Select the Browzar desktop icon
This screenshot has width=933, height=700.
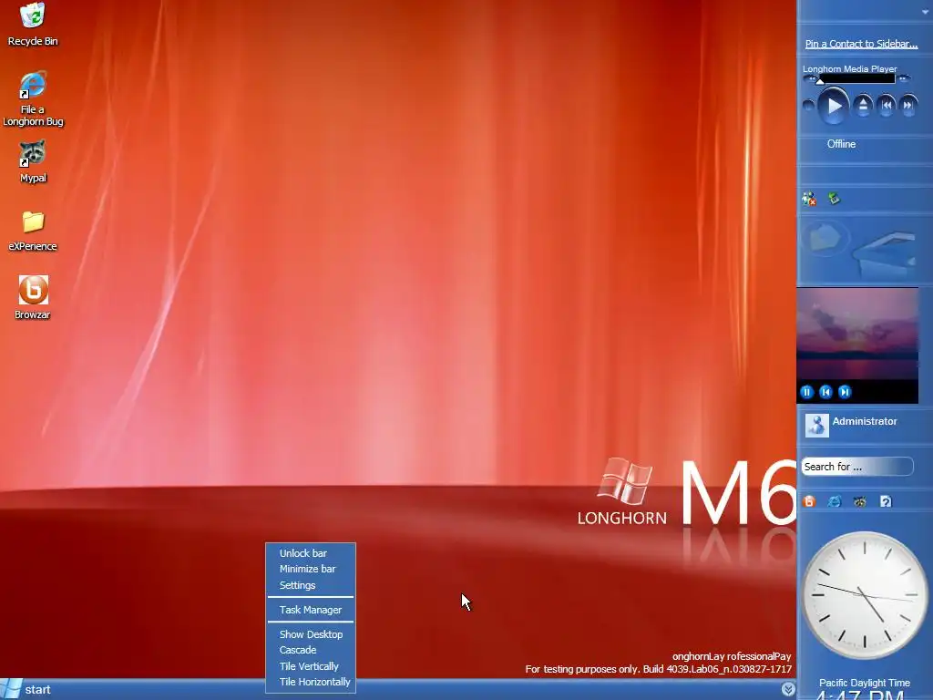(33, 298)
